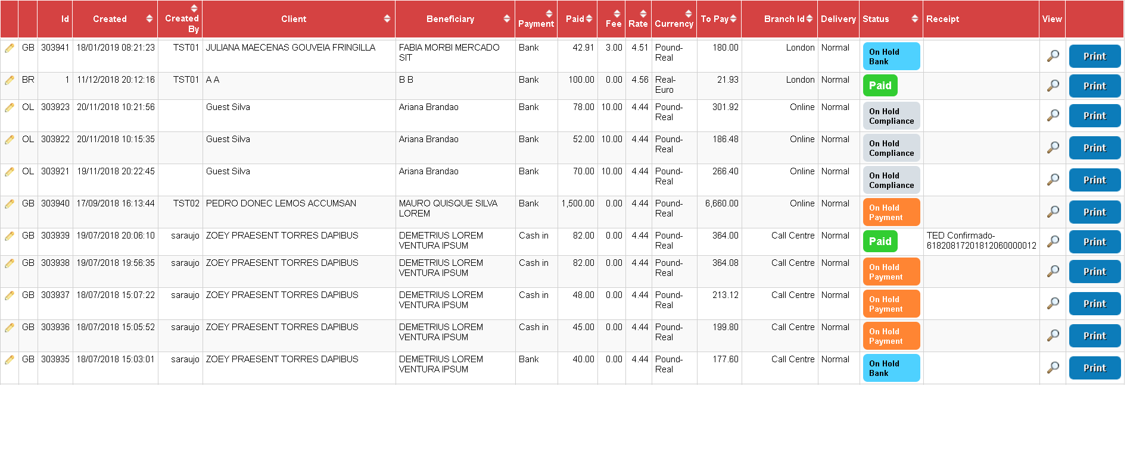Click the On Hold Bank badge for 303935
Image resolution: width=1127 pixels, height=458 pixels.
coord(891,368)
